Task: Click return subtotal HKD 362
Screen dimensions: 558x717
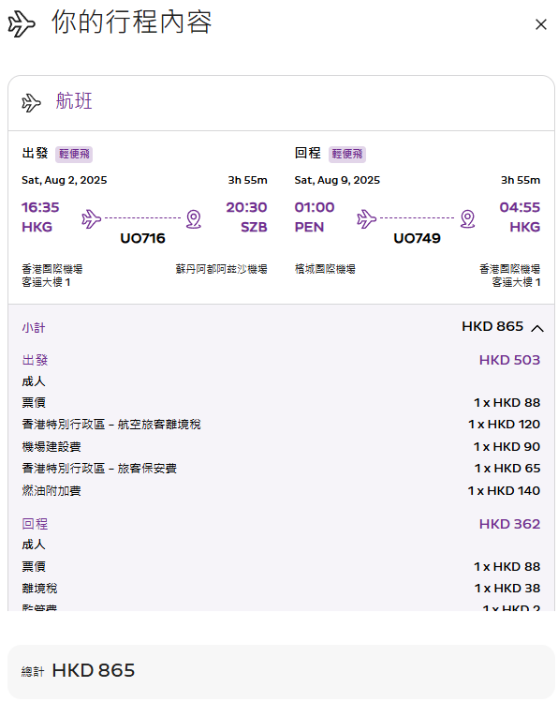Action: coord(509,524)
